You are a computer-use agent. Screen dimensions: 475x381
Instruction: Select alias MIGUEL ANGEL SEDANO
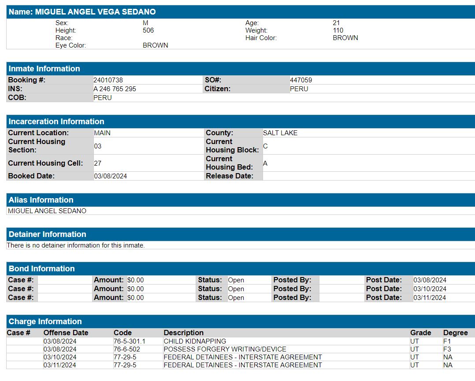click(47, 211)
